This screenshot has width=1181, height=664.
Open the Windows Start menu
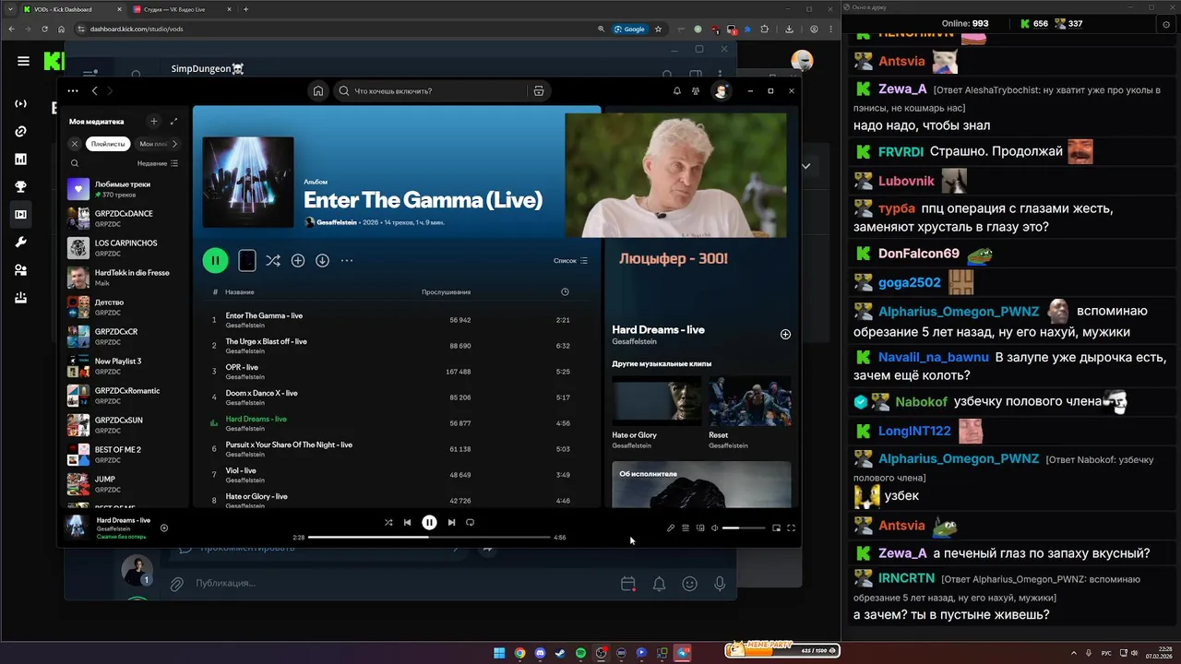(x=499, y=653)
